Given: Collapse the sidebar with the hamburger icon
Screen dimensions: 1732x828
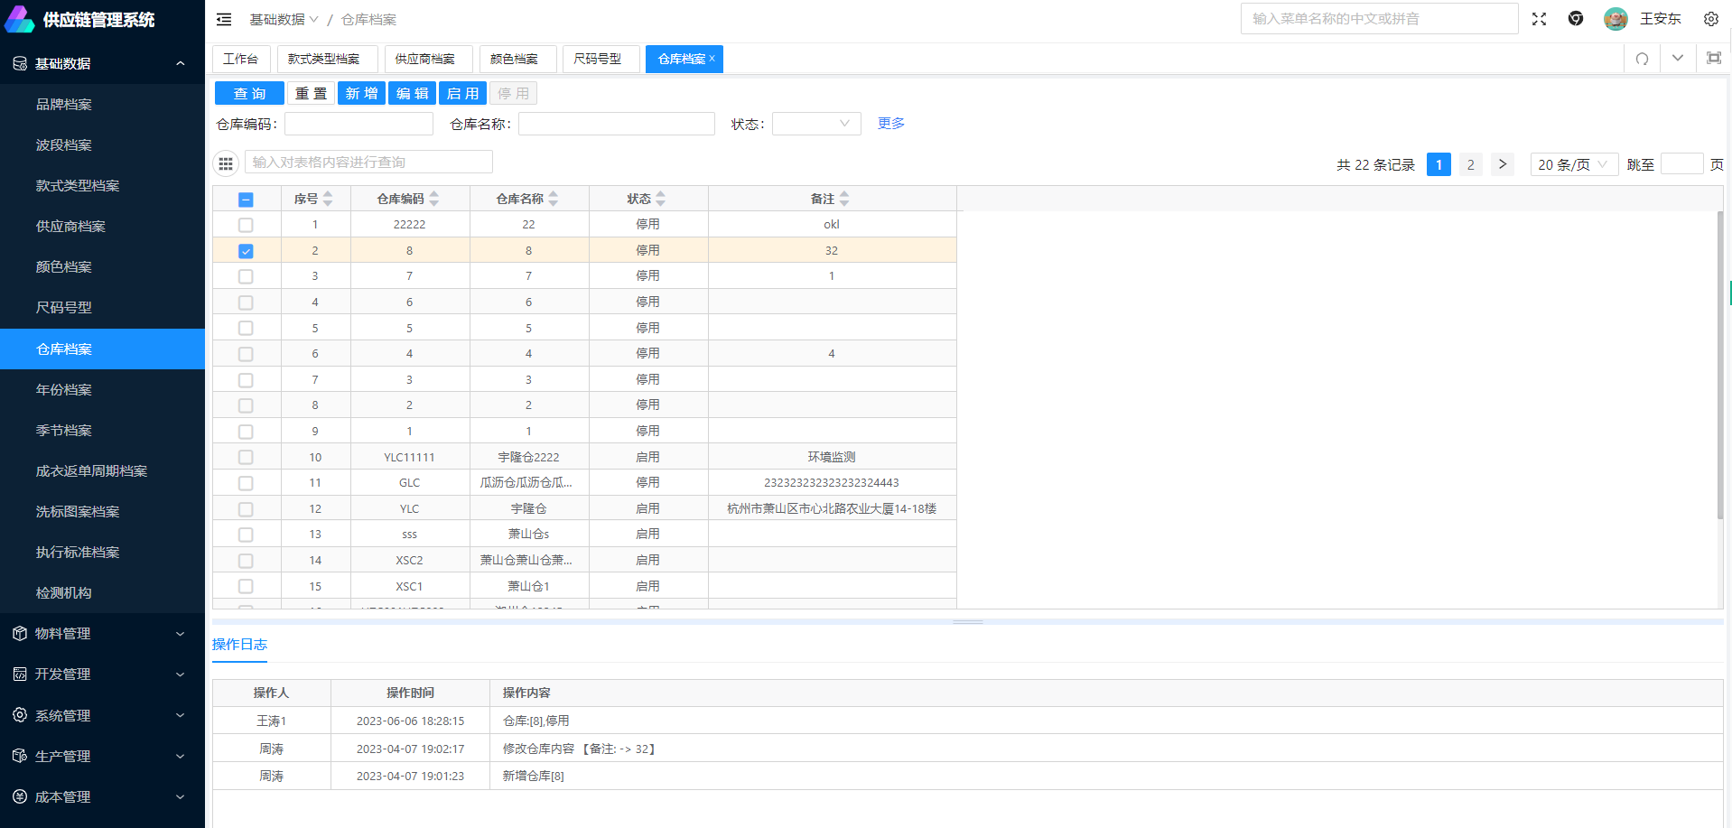Looking at the screenshot, I should click(224, 19).
